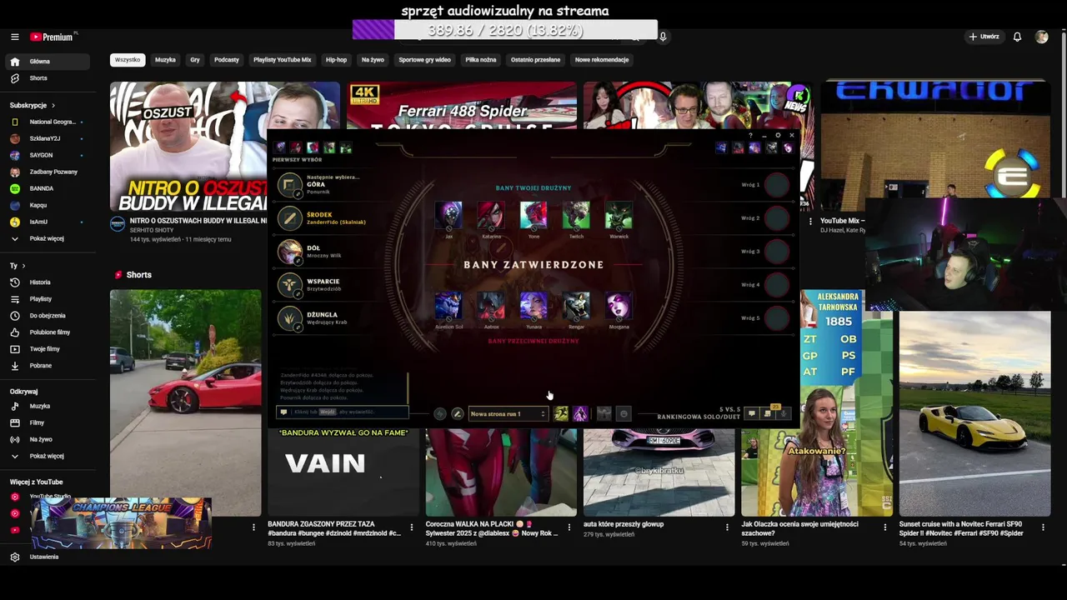Open BANNDA subscription channel

click(48, 188)
